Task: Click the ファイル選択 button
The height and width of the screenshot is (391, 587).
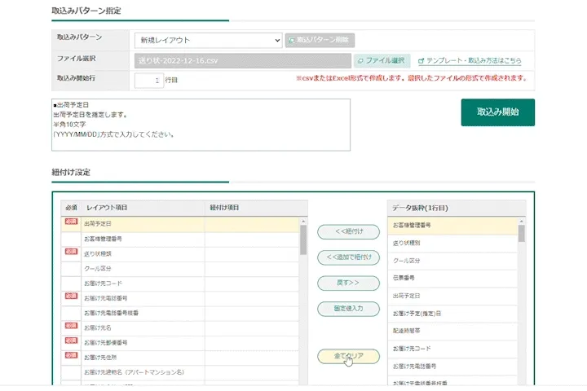Action: coord(382,60)
